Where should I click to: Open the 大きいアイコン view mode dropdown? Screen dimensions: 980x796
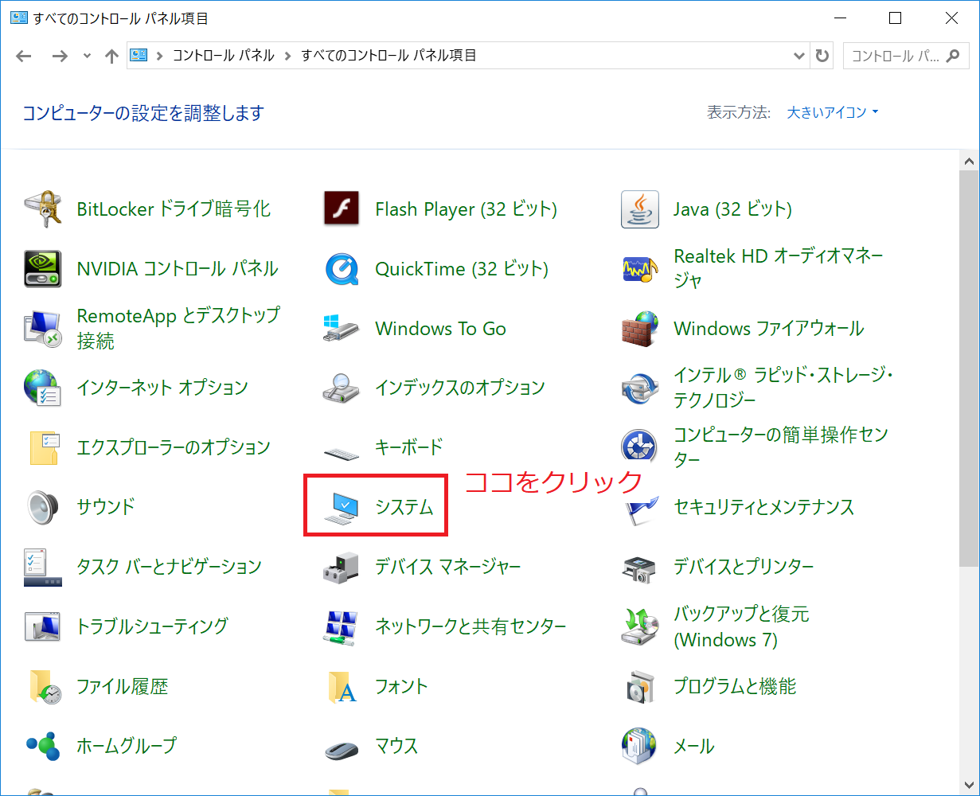[x=833, y=112]
